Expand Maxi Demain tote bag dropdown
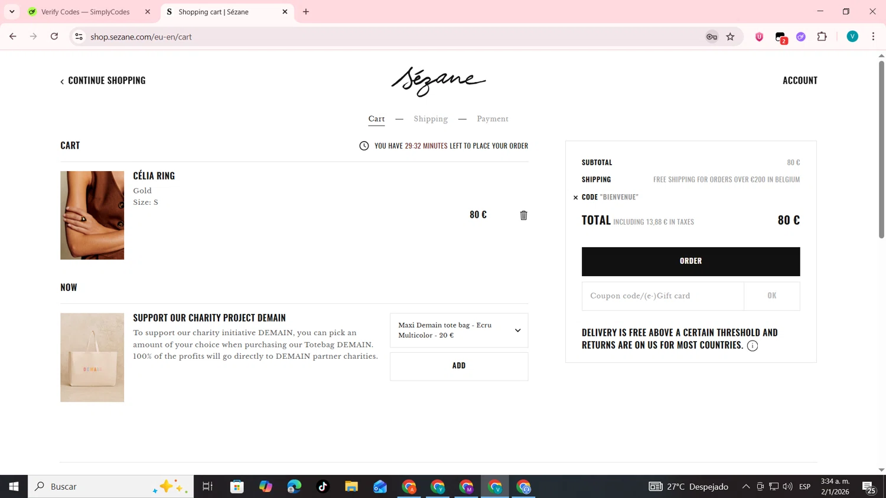 (459, 330)
